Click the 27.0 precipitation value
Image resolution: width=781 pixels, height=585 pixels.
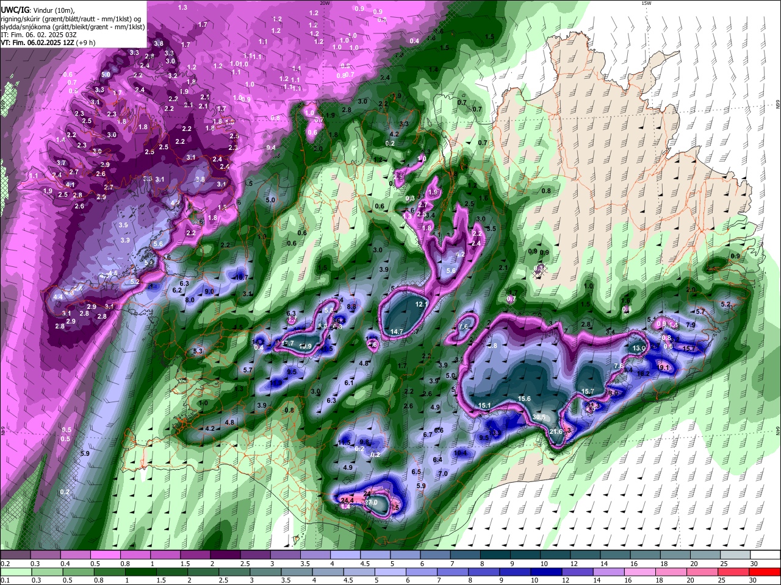(x=371, y=502)
